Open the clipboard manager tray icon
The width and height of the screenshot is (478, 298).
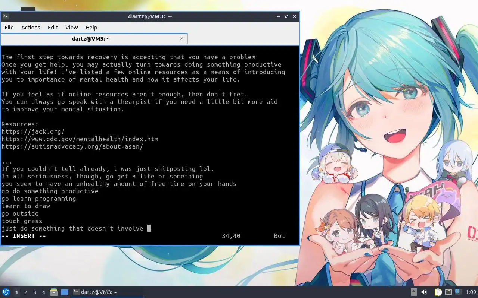click(438, 292)
